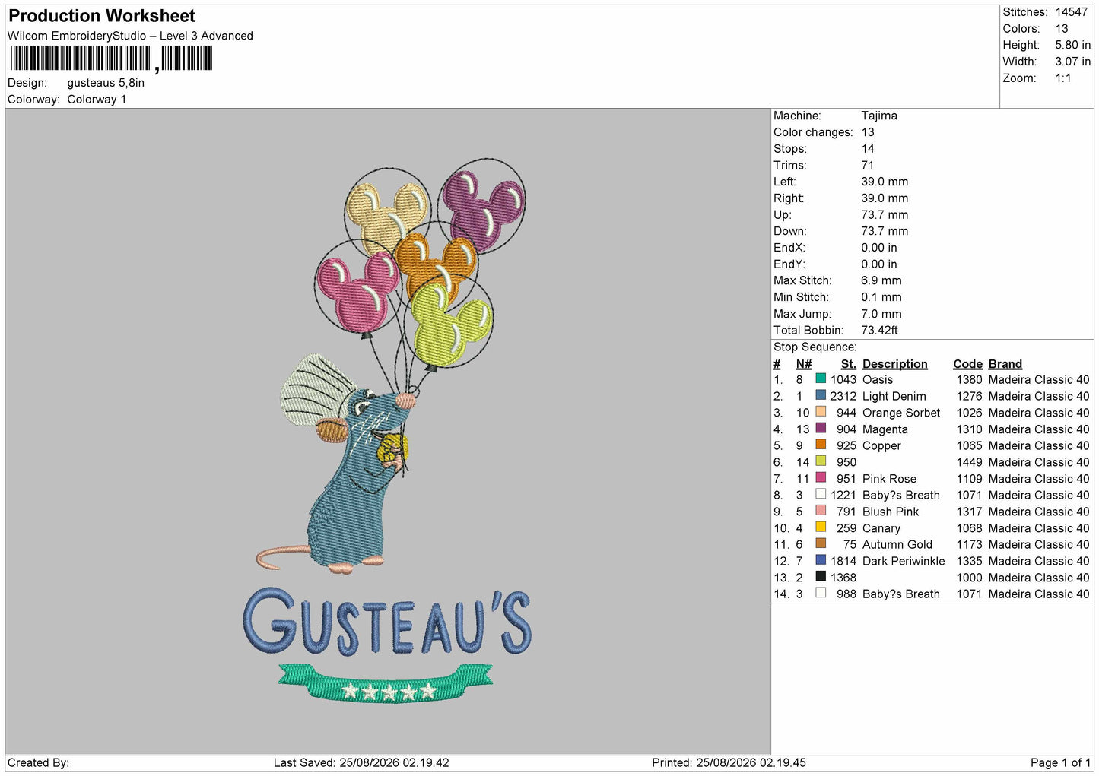Click the design name 'gusteaus 5,8in'
The image size is (1099, 776).
click(106, 83)
